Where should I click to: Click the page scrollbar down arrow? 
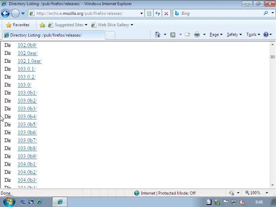coord(273,185)
